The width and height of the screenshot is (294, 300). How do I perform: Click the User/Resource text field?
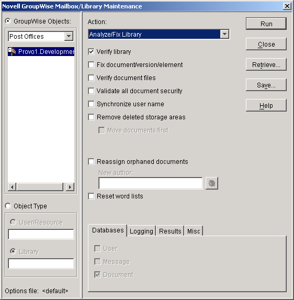pyautogui.click(x=41, y=234)
